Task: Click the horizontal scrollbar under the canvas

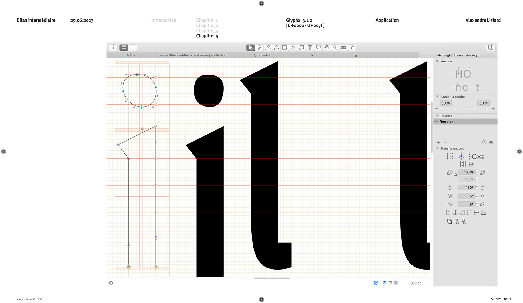Action: [x=271, y=278]
